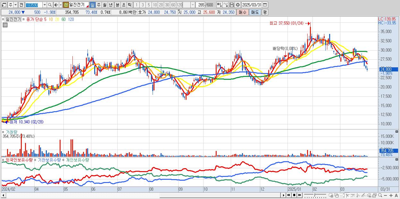Click the 매수 buy button
Image resolution: width=400 pixels, height=199 pixels.
click(242, 12)
